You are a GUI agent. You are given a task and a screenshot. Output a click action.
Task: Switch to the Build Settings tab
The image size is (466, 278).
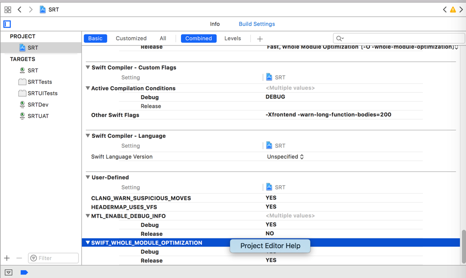[x=257, y=24]
